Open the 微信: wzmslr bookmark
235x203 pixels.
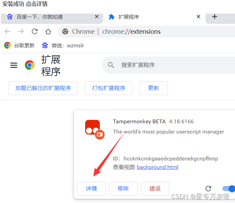[x=63, y=45]
